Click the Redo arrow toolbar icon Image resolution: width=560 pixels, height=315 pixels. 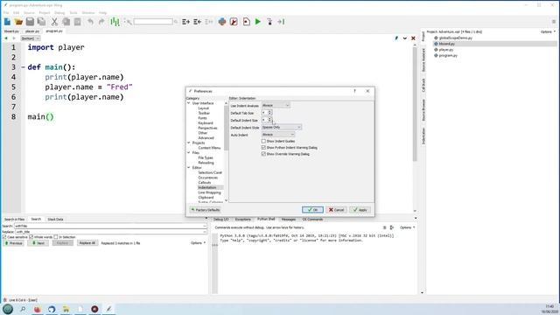pyautogui.click(x=101, y=22)
